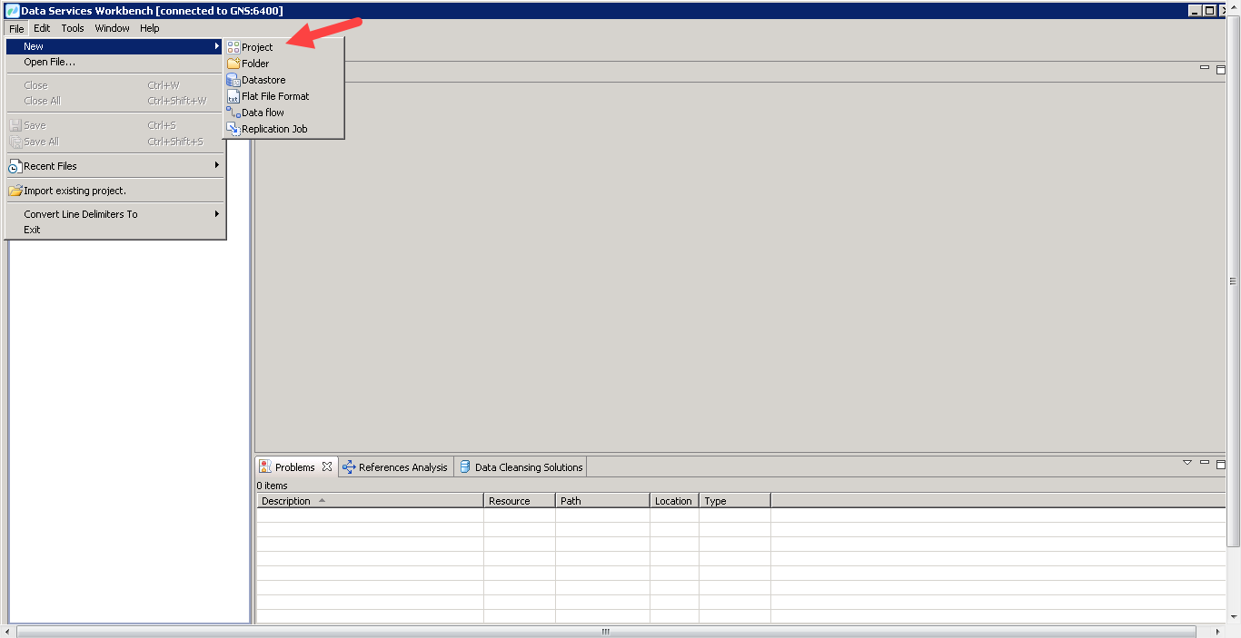Click the Project grid icon
This screenshot has height=638, width=1241.
(x=233, y=47)
